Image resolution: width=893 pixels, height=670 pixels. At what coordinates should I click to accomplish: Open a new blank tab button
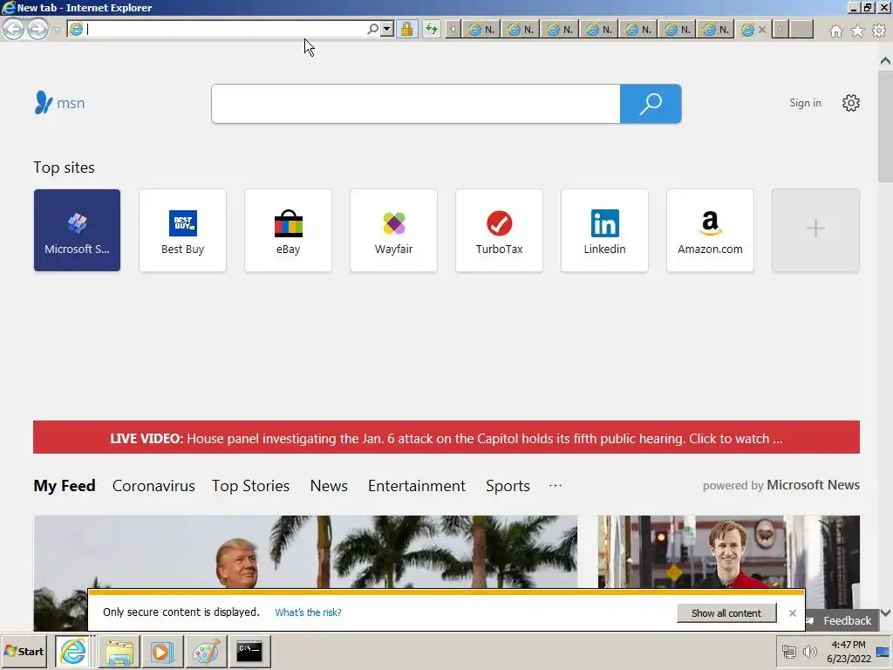[x=802, y=29]
